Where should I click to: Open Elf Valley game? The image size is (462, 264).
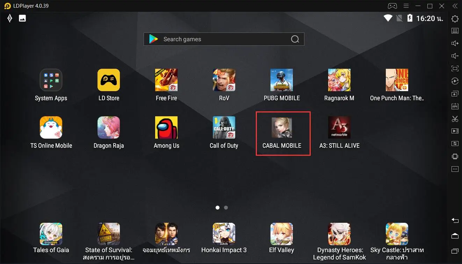[282, 234]
